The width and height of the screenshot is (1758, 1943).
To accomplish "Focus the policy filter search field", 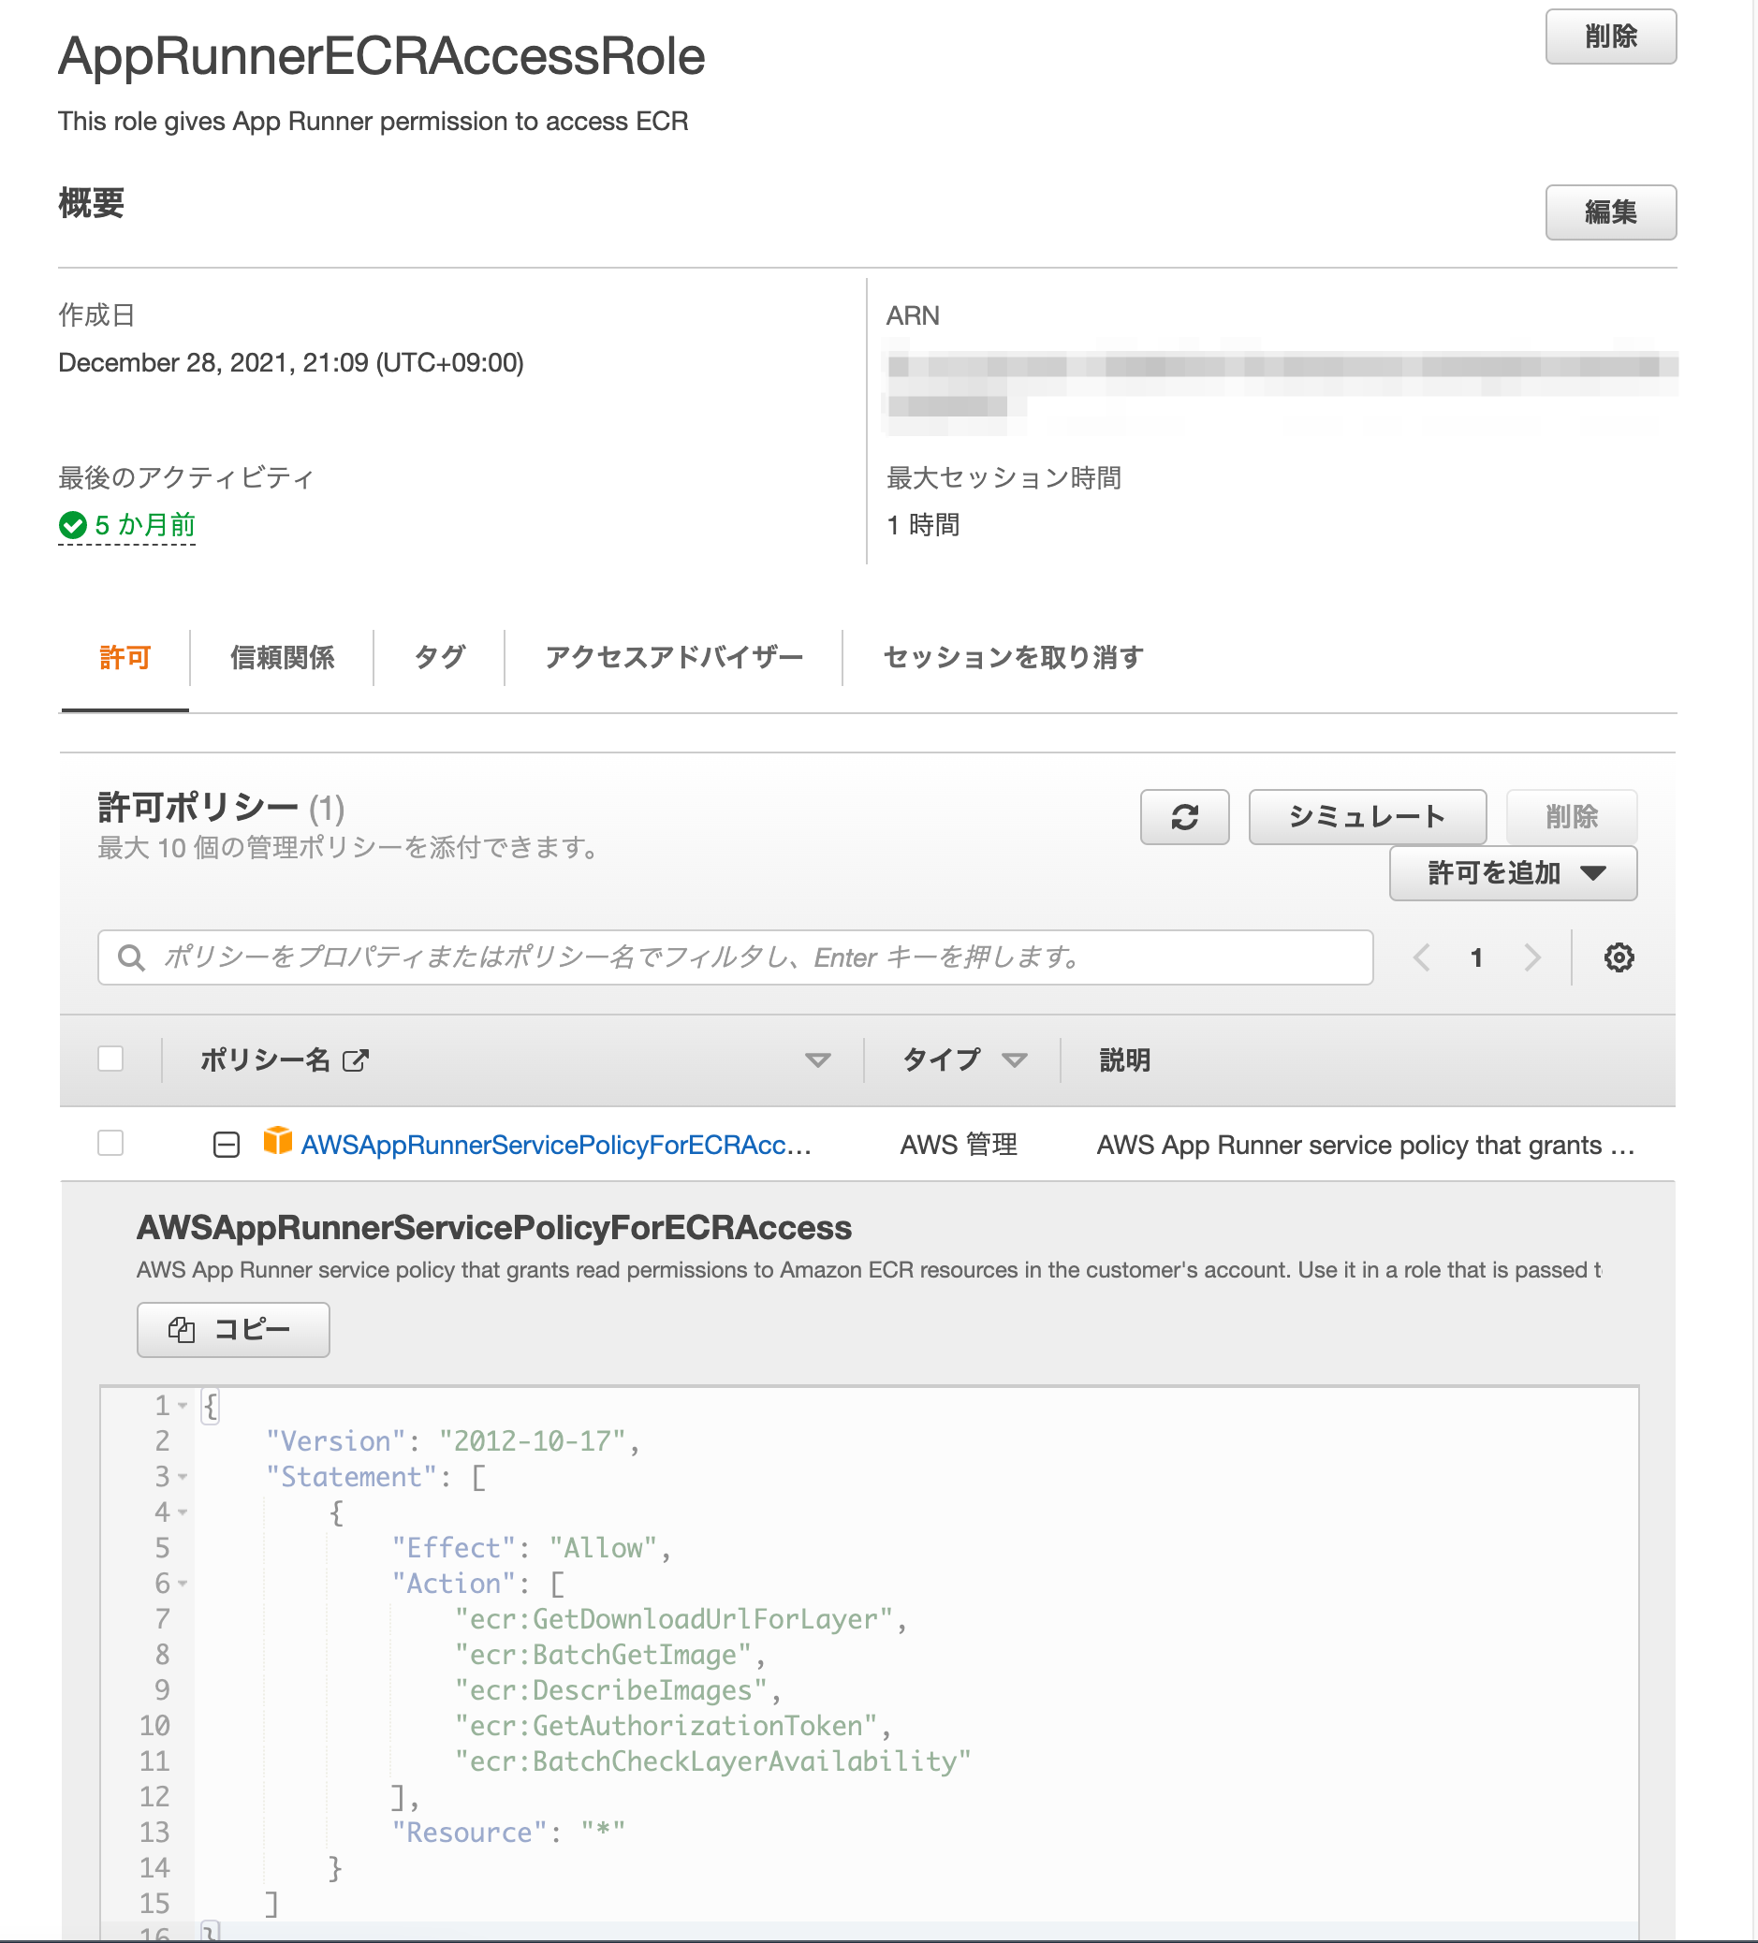I will point(736,957).
